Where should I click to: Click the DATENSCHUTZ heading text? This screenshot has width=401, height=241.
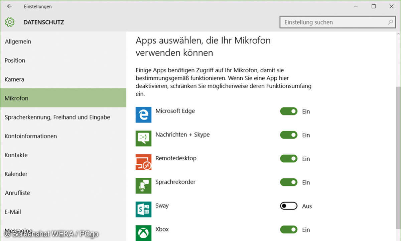click(x=44, y=22)
